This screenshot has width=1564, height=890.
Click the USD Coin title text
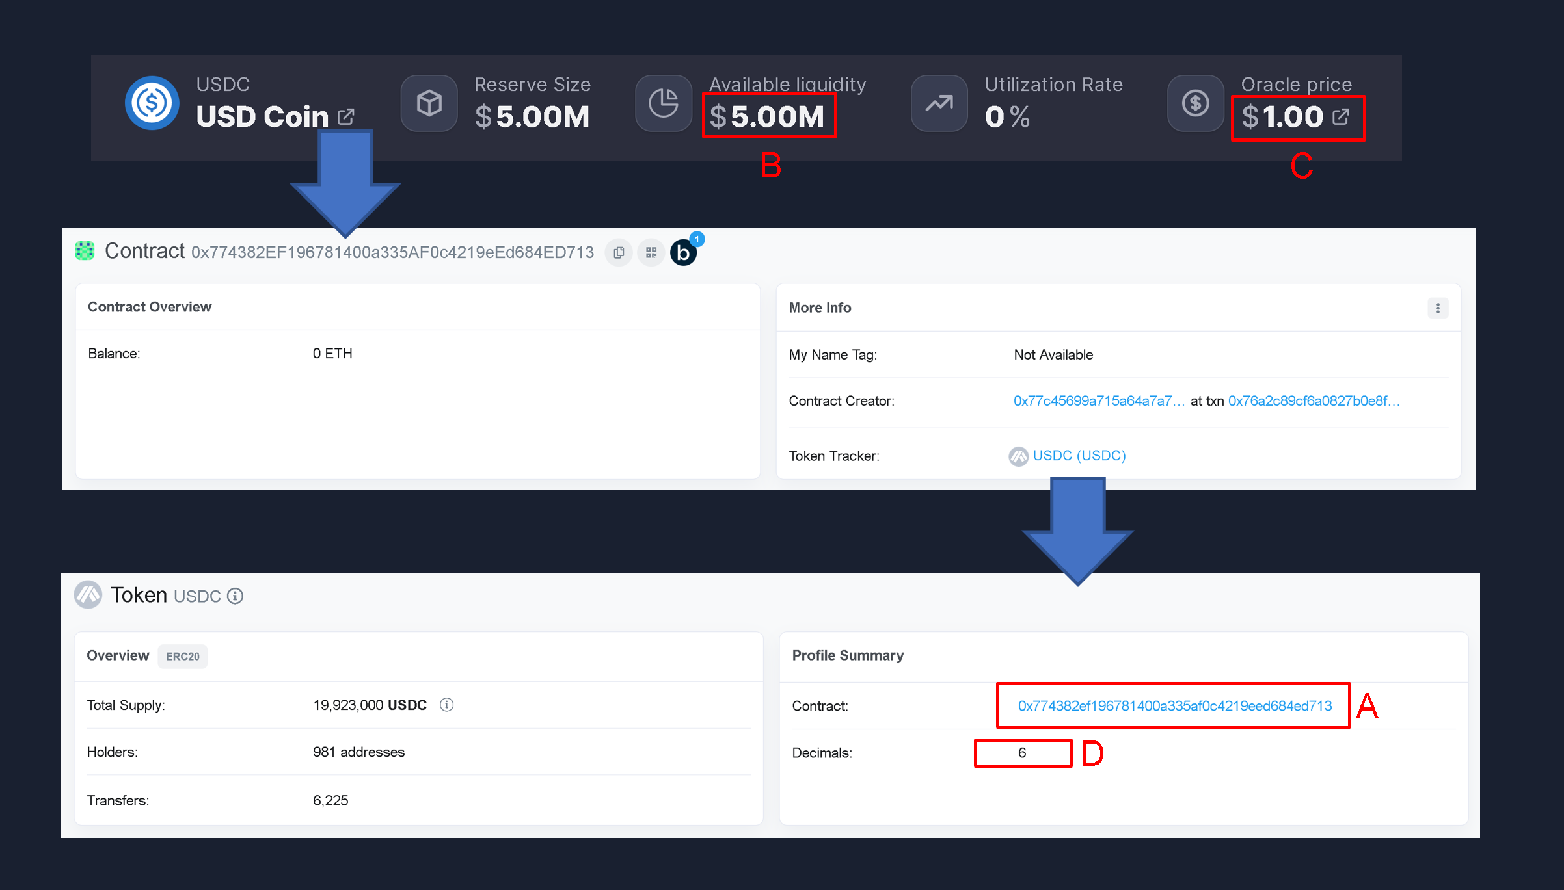point(262,117)
